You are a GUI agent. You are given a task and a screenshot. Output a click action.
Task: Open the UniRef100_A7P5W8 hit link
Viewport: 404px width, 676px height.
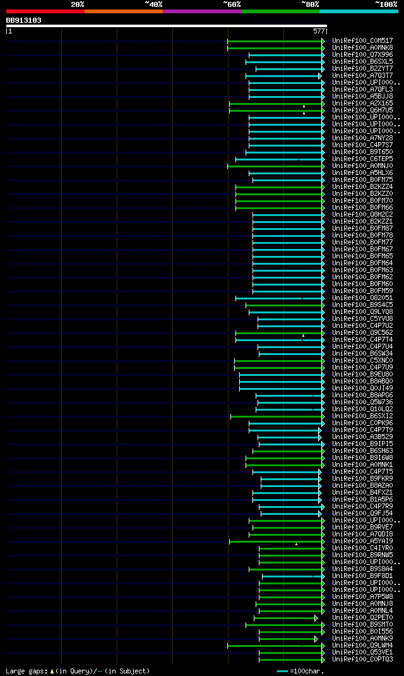[362, 596]
